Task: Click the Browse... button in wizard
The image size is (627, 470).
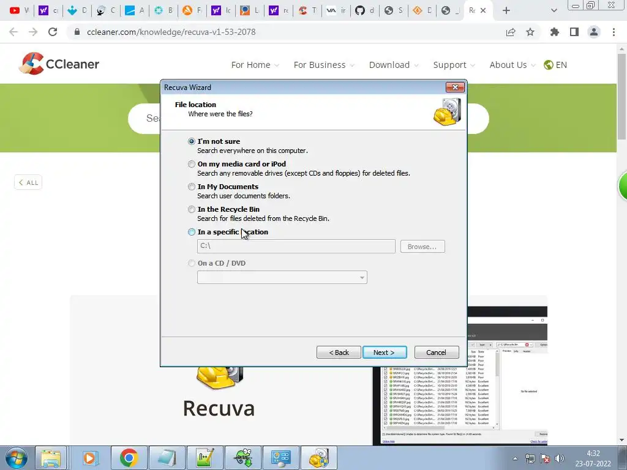Action: pos(422,247)
